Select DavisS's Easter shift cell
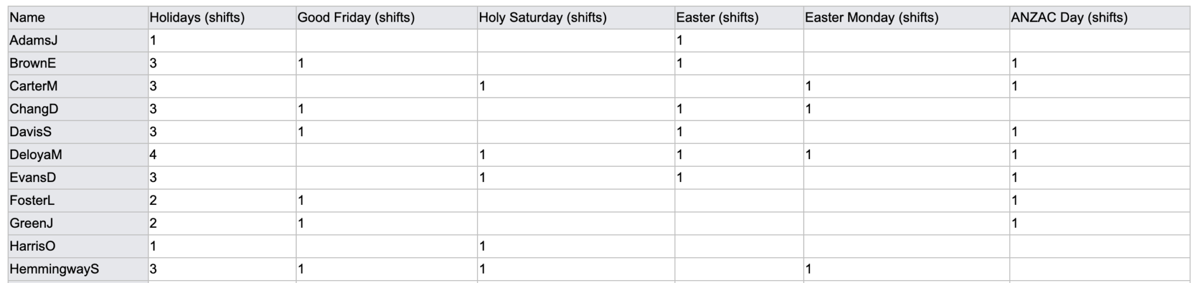1203x283 pixels. (x=738, y=132)
